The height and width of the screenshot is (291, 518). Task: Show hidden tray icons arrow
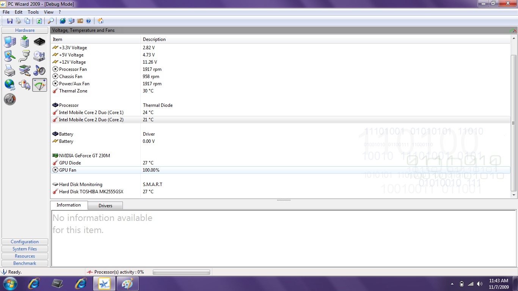point(452,284)
